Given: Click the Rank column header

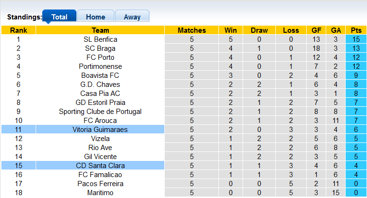Looking at the screenshot, I should click(x=18, y=30).
